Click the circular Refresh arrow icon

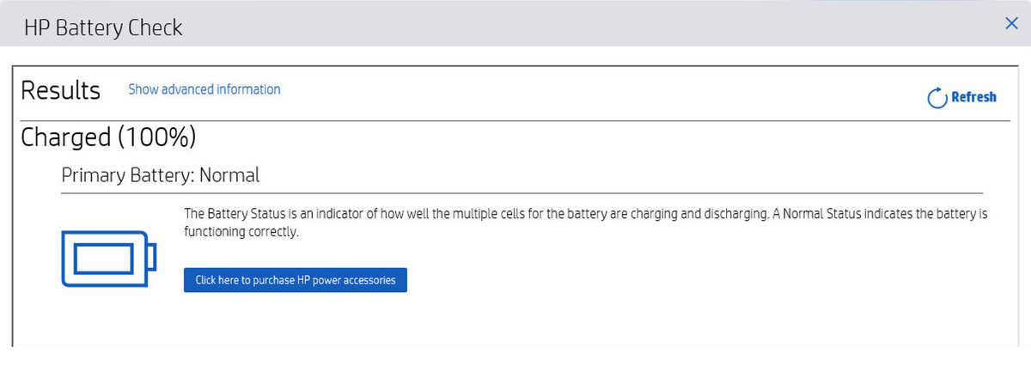[x=936, y=98]
